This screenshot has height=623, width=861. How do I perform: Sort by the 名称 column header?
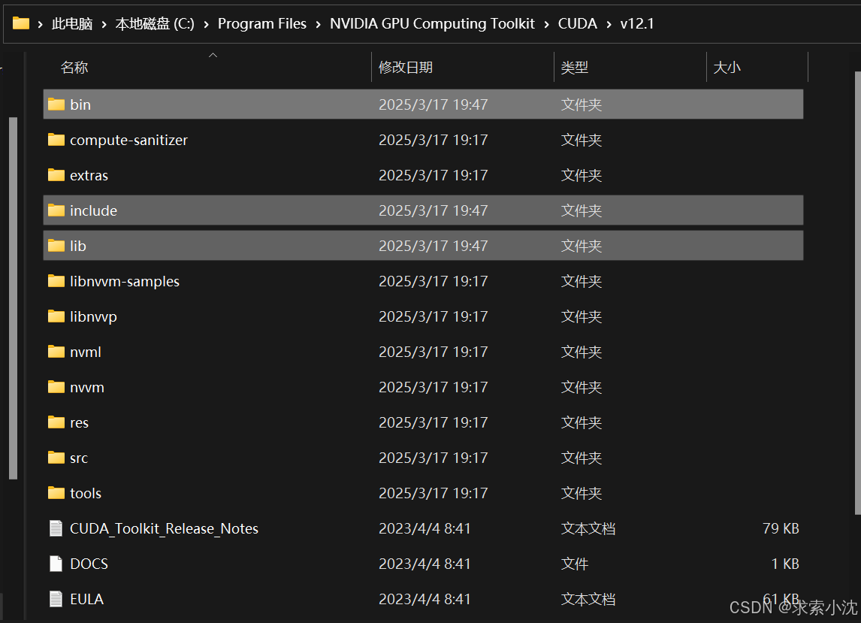coord(74,67)
